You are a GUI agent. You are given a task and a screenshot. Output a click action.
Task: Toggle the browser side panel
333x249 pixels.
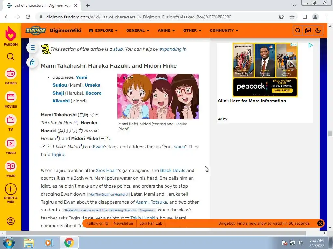(x=305, y=17)
